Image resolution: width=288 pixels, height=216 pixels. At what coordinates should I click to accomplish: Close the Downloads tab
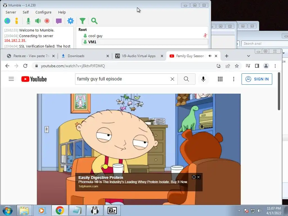point(108,56)
